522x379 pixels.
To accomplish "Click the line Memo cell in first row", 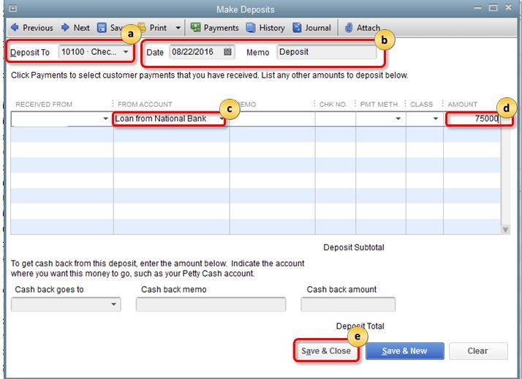I will (x=272, y=119).
